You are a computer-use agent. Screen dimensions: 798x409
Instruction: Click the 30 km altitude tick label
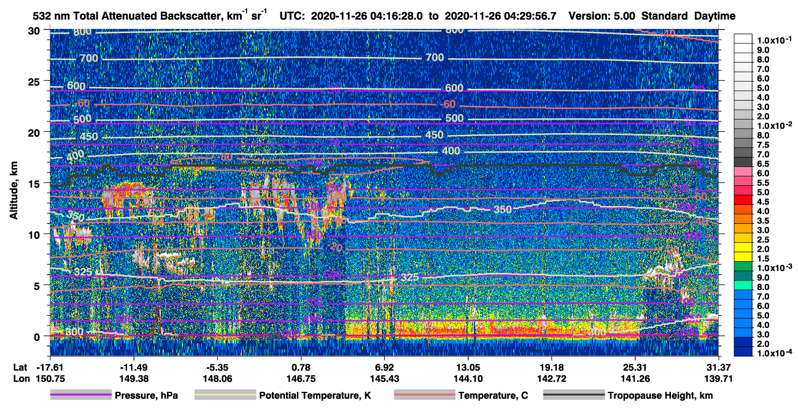click(x=34, y=31)
